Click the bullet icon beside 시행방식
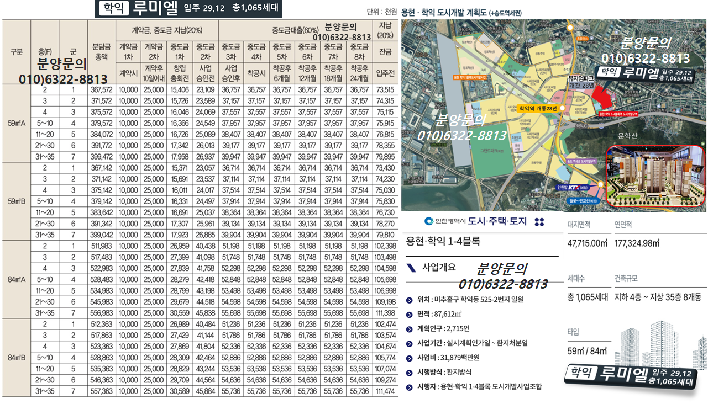This screenshot has height=404, width=708. pyautogui.click(x=409, y=373)
